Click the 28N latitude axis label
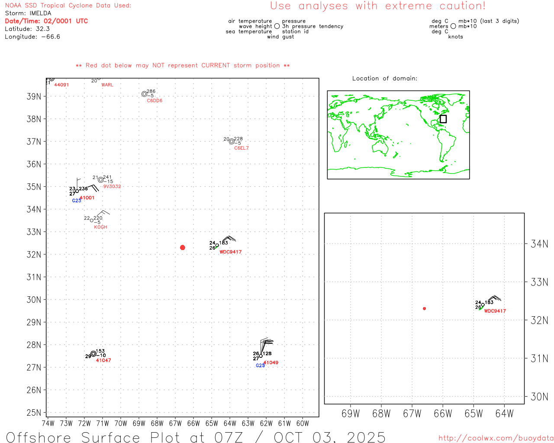This screenshot has height=443, width=554. click(x=34, y=345)
